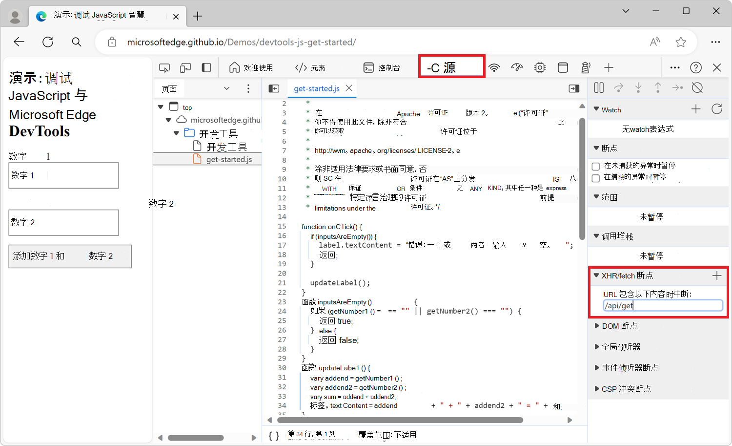Open the Application panel icon
This screenshot has height=446, width=732.
click(x=563, y=67)
